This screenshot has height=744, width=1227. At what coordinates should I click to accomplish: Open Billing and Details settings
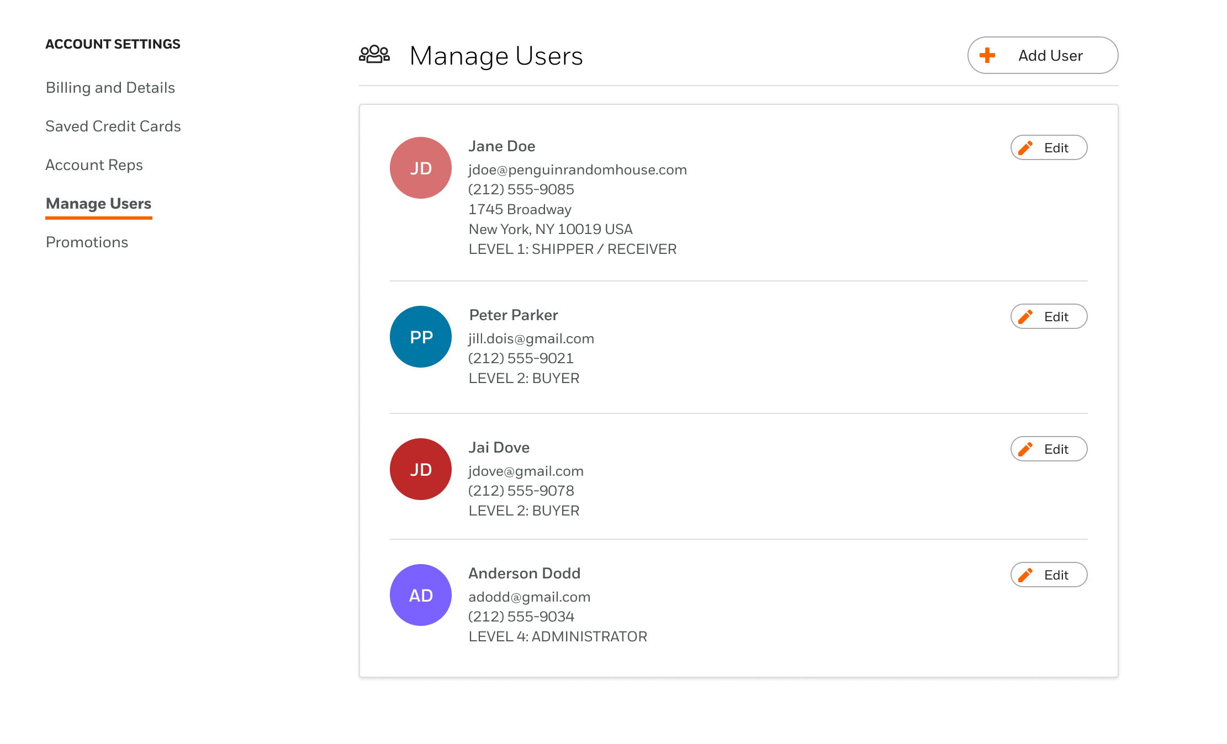(x=110, y=88)
